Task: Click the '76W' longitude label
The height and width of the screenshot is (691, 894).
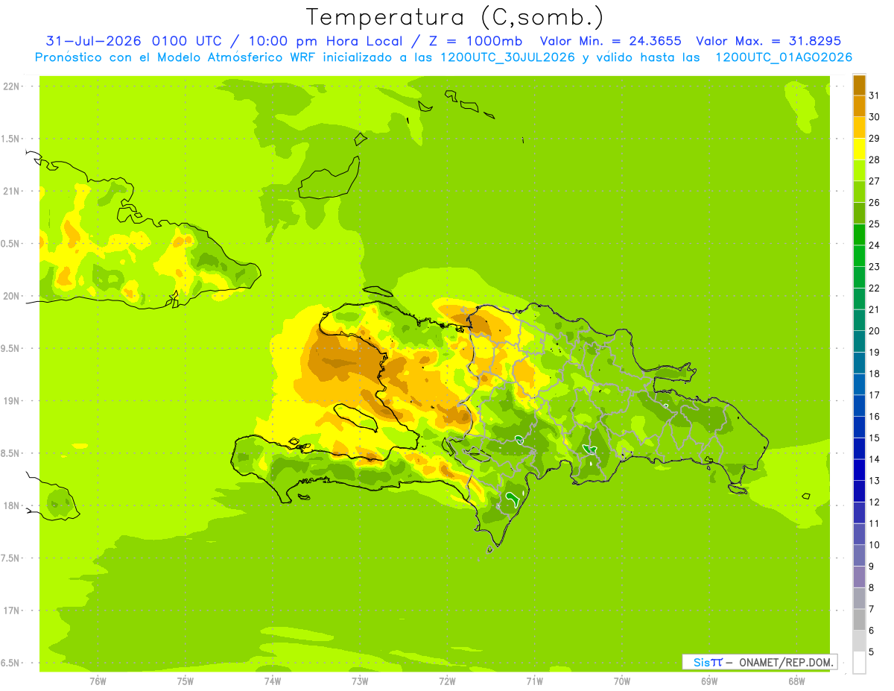Action: coord(98,681)
